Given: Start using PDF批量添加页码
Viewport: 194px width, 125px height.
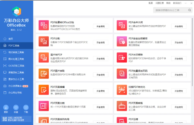Looking at the screenshot, I should pyautogui.click(x=179, y=75).
